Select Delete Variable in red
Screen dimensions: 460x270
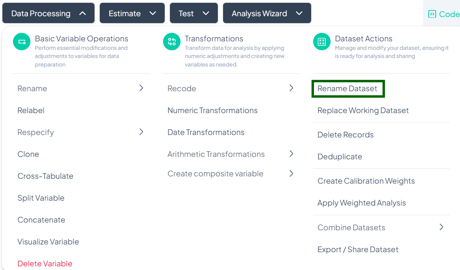point(45,264)
